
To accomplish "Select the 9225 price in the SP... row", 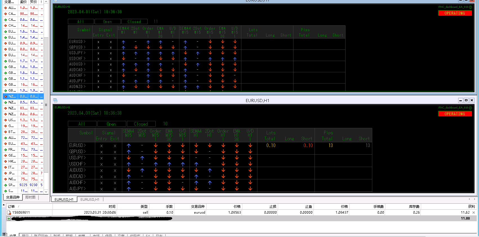I will pyautogui.click(x=23, y=185).
